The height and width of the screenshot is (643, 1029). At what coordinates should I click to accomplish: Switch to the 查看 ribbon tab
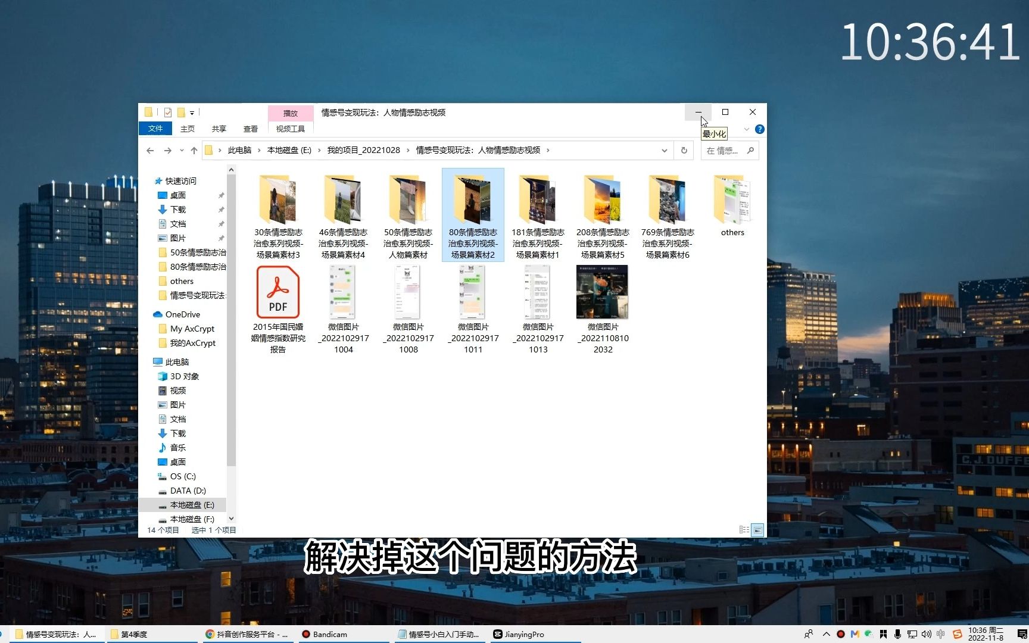(251, 128)
